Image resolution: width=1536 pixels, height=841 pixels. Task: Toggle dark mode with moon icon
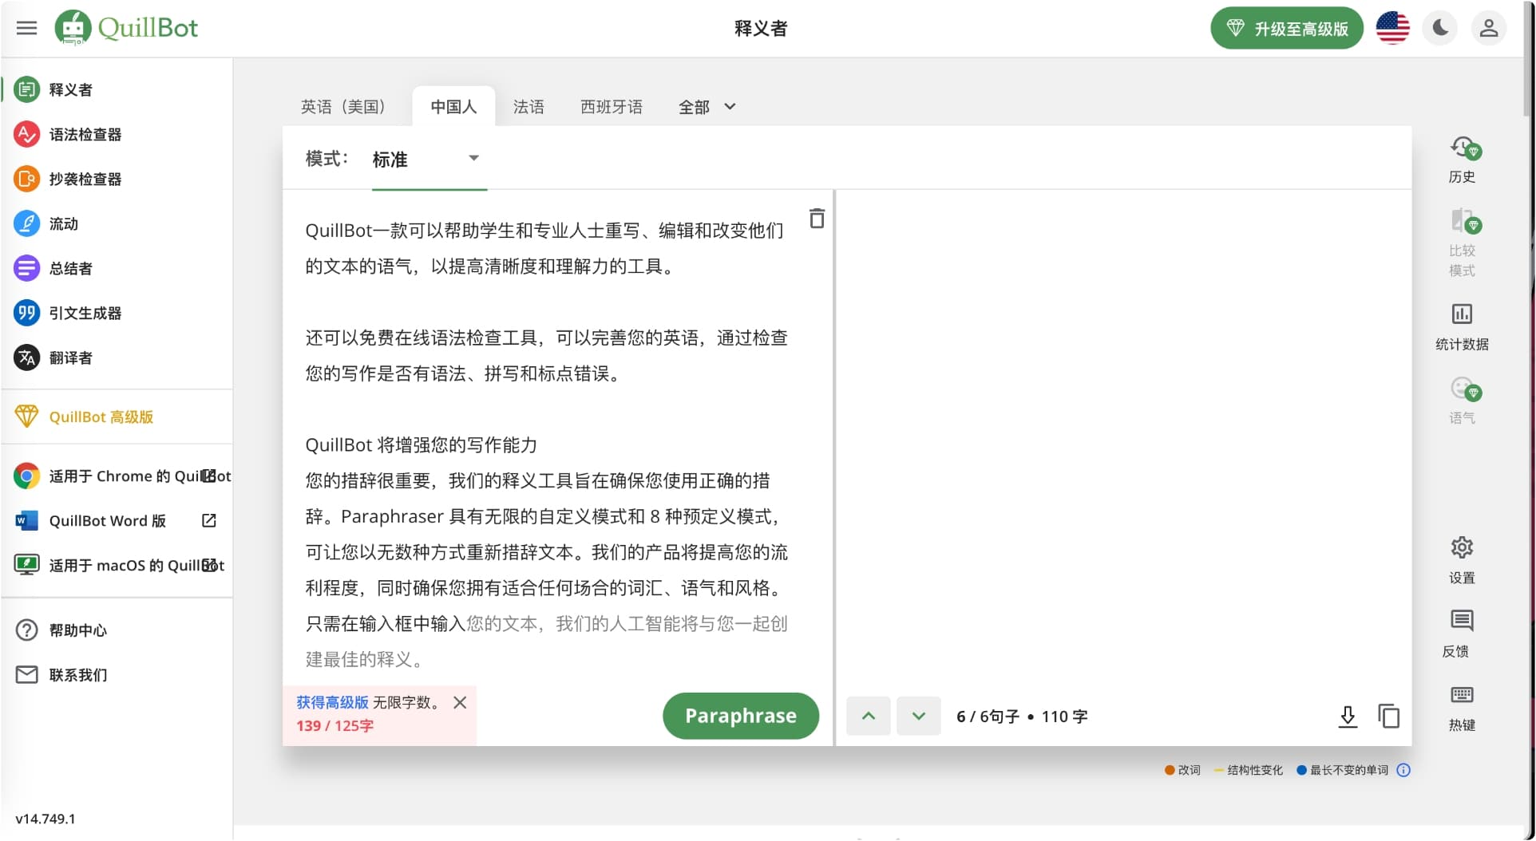[x=1440, y=28]
